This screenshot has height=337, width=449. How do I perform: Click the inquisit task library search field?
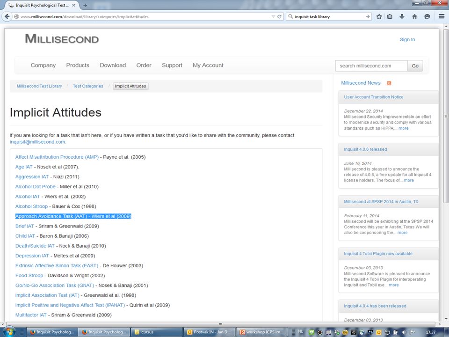tap(329, 17)
